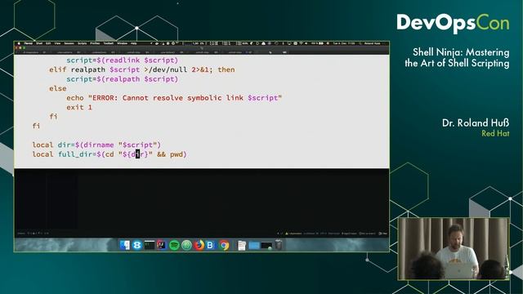Click the 'elif realpath $script' line
The image size is (523, 294).
(142, 69)
